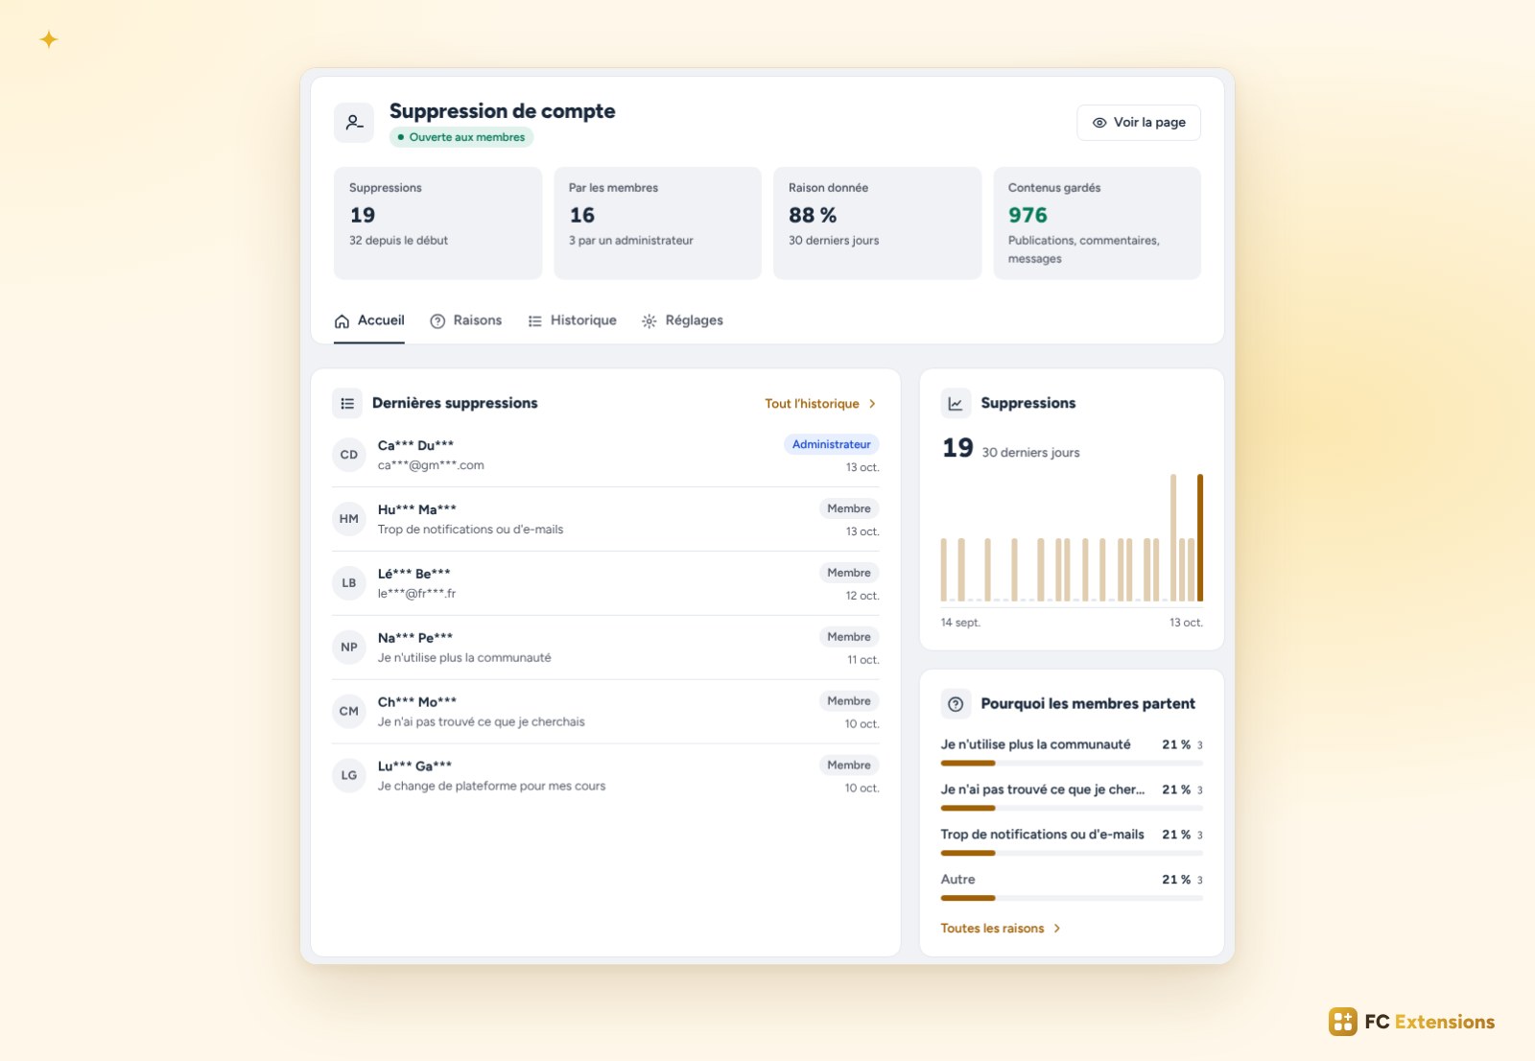Click the Membre badge on Ch*** Mo*** row
The width and height of the screenshot is (1535, 1061).
[x=849, y=701]
